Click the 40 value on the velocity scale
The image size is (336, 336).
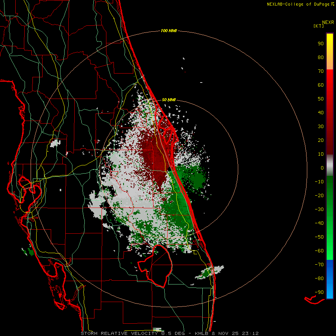(x=321, y=113)
